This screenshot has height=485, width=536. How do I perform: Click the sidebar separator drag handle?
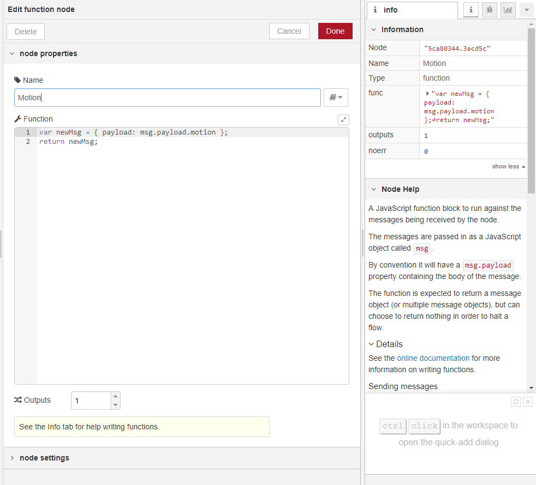362,242
